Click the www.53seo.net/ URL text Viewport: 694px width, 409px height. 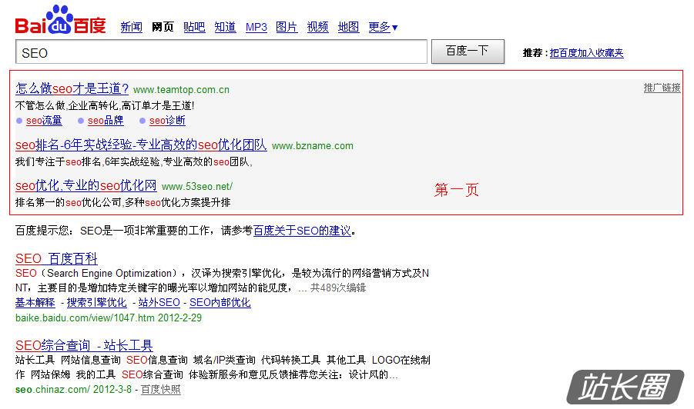(197, 186)
